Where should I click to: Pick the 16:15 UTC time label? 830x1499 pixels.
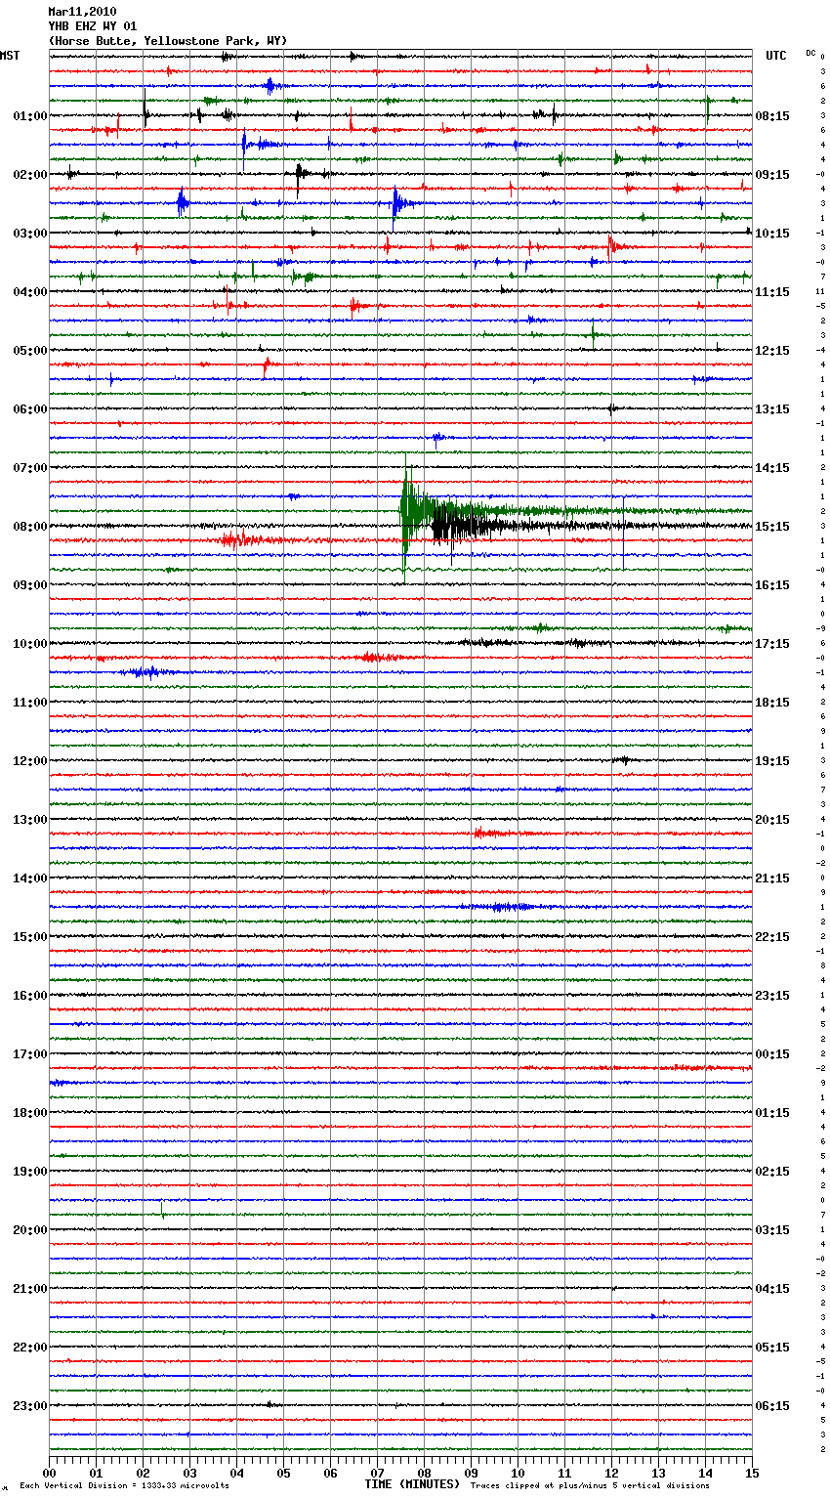click(x=772, y=585)
